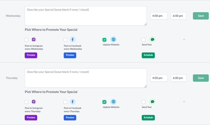Save the Wednesday special
Screen dimensions: 210x125
[x=201, y=16]
